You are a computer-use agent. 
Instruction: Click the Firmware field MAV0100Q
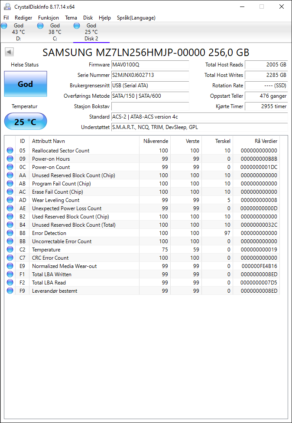point(150,65)
